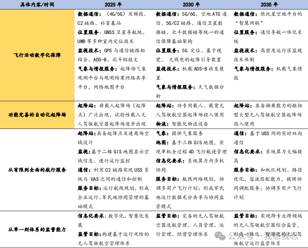Click the line "观测平台与观测结果网络共享"
This screenshot has height=248, width=308.
(112, 78)
